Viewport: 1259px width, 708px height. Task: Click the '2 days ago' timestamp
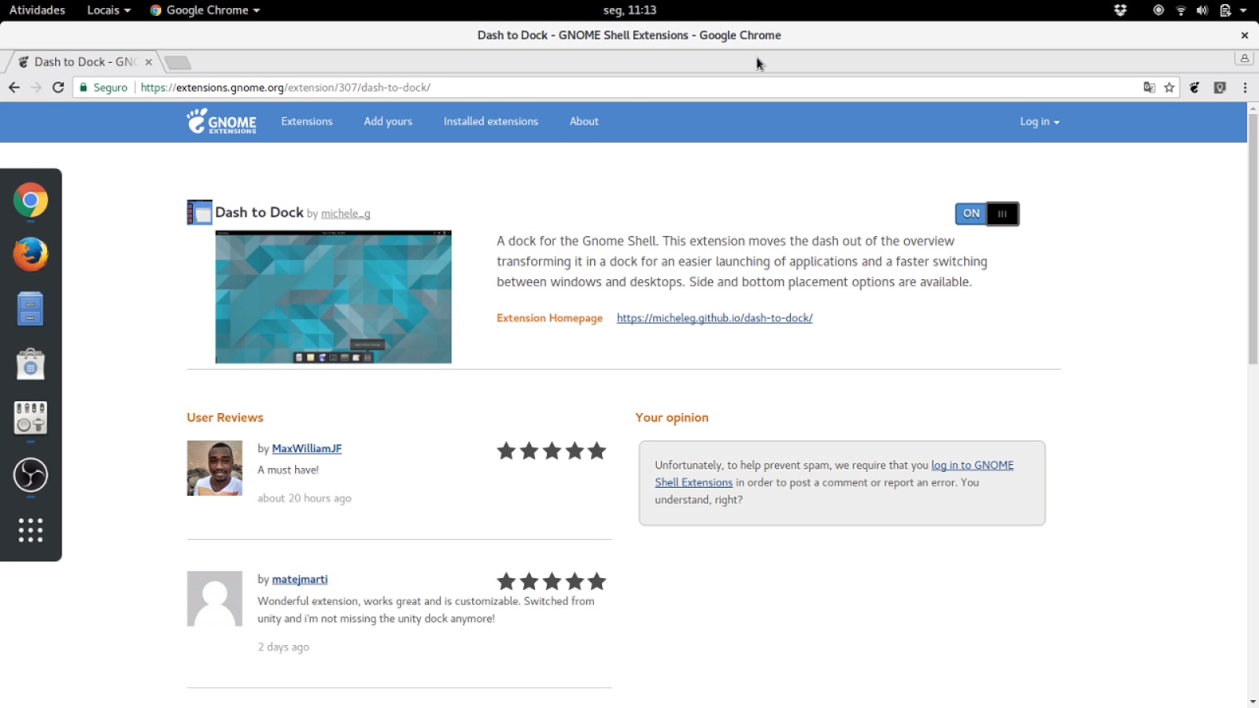tap(283, 647)
